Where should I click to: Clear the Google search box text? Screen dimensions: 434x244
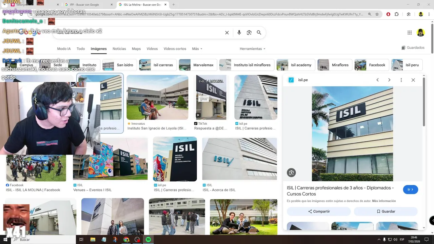[x=227, y=33]
